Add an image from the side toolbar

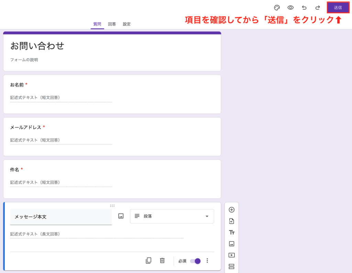point(231,244)
